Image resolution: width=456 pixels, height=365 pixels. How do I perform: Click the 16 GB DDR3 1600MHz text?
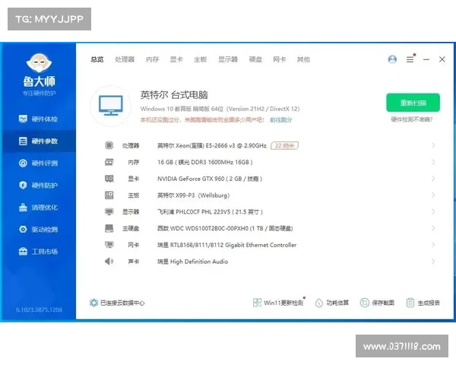(204, 162)
